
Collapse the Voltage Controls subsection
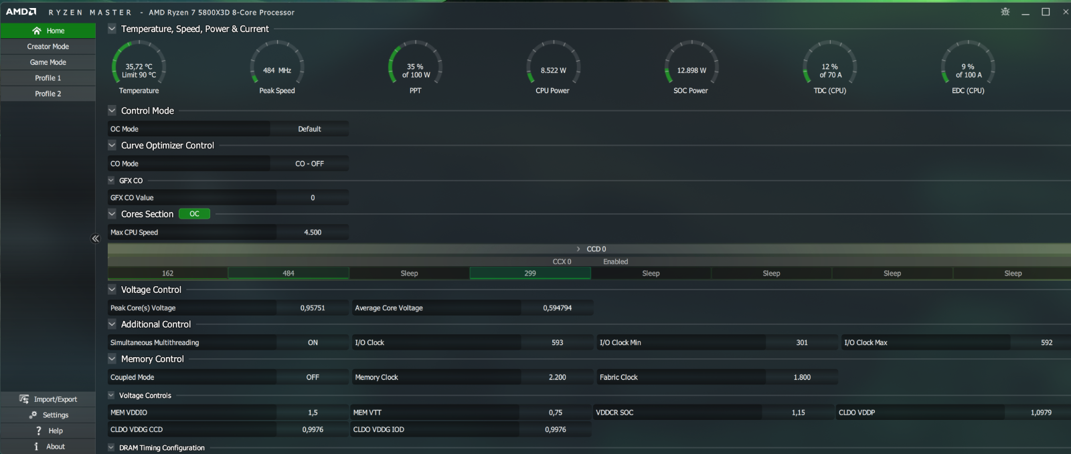pyautogui.click(x=111, y=395)
